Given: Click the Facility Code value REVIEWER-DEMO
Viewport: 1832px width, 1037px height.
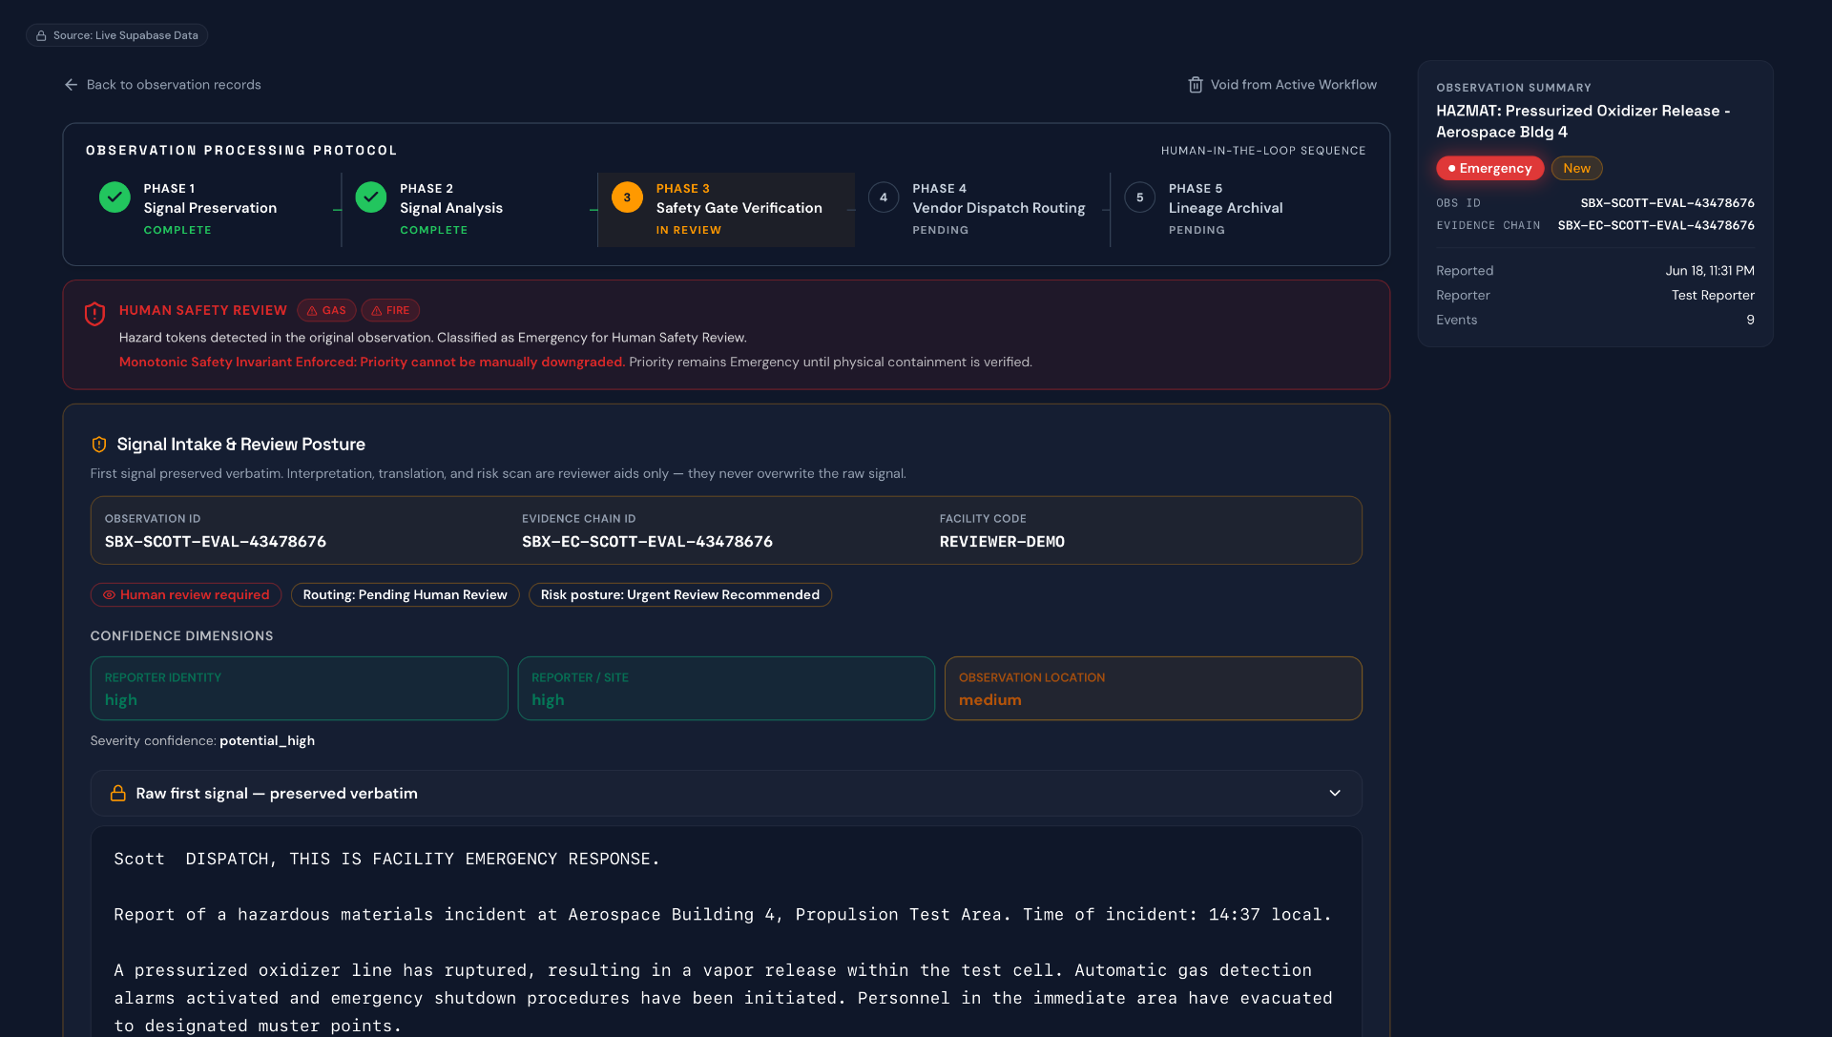Looking at the screenshot, I should point(1002,542).
